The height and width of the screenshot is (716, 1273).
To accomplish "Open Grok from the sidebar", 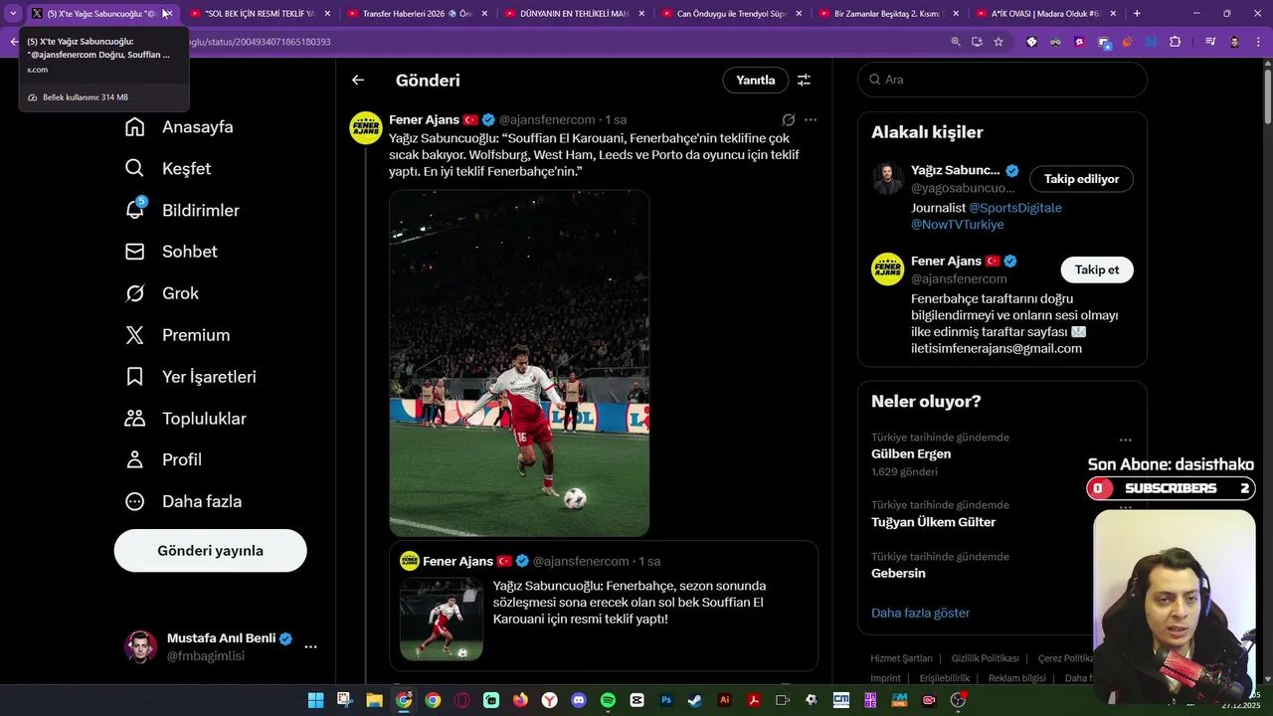I will tap(161, 294).
